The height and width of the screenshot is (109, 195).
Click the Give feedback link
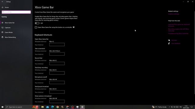[176, 43]
